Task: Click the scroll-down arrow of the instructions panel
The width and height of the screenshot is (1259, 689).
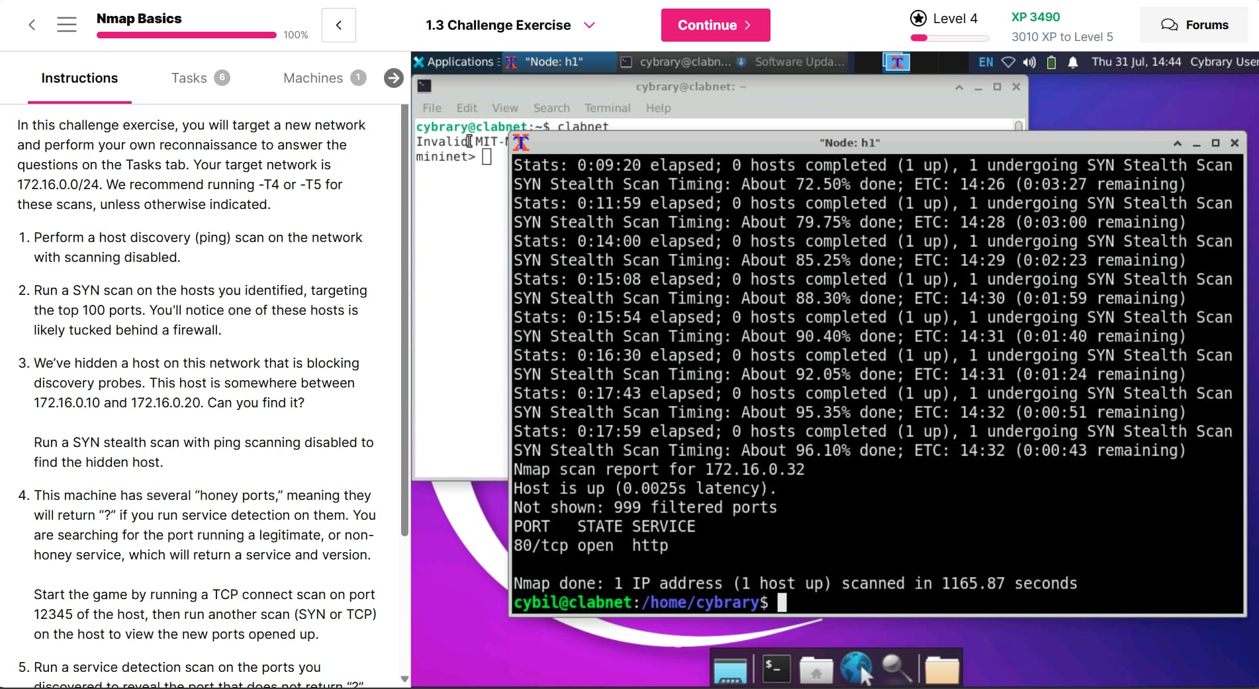Action: tap(405, 679)
